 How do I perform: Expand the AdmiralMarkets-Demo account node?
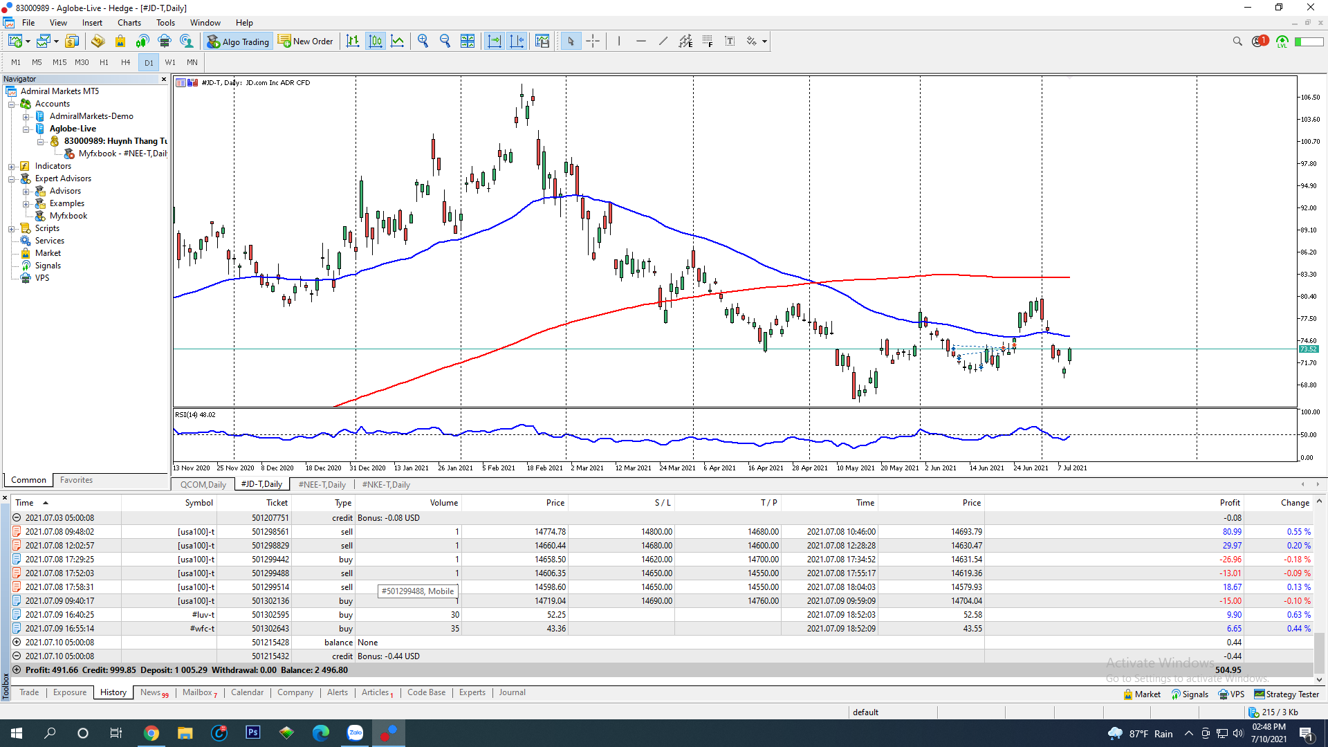26,116
